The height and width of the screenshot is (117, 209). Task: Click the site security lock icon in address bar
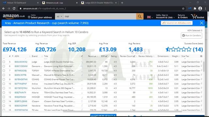20,8
